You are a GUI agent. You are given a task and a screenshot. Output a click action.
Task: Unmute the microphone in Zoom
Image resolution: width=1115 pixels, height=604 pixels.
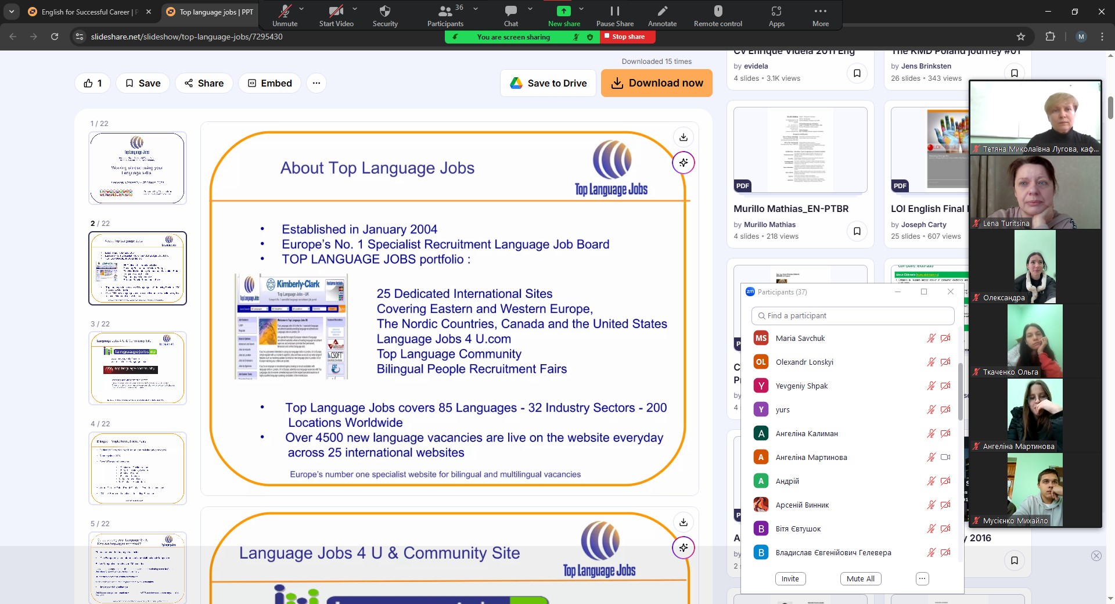click(285, 16)
